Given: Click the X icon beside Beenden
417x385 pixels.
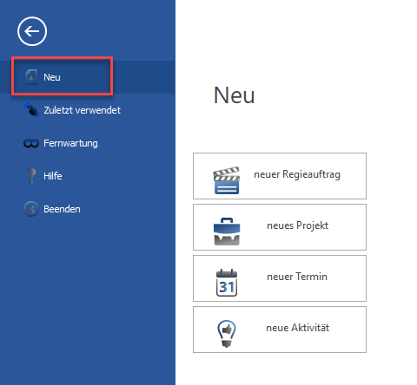Looking at the screenshot, I should pyautogui.click(x=31, y=209).
